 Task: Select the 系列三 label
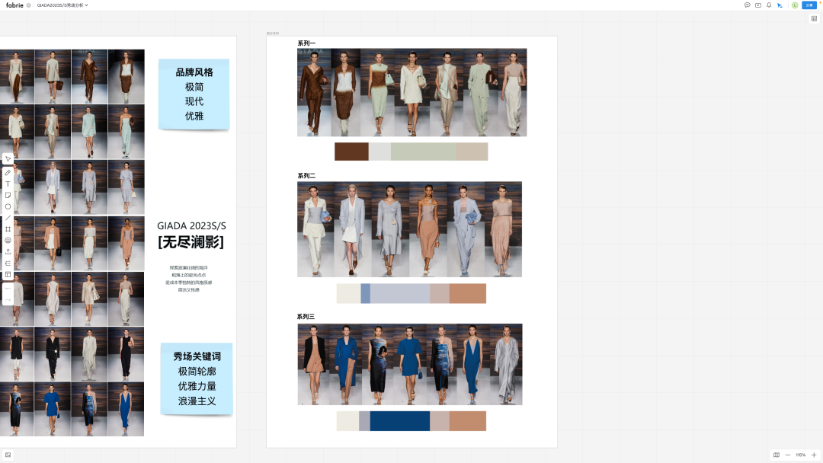(x=306, y=317)
